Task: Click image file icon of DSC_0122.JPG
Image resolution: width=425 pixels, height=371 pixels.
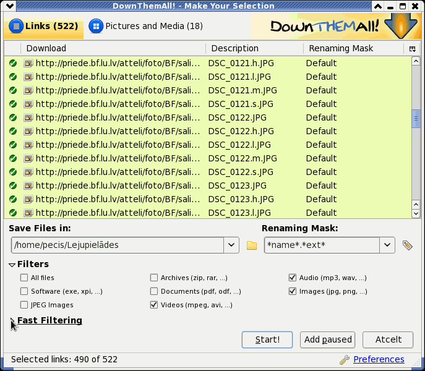Action: click(28, 117)
